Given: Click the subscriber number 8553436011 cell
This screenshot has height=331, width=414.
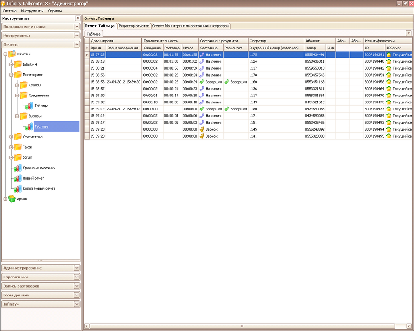Looking at the screenshot, I should pos(315,61).
